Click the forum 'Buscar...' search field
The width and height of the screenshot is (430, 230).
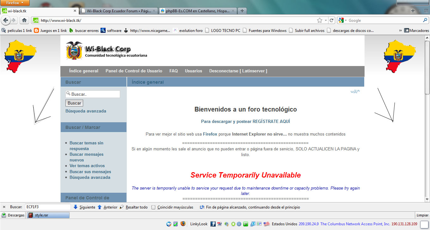pyautogui.click(x=93, y=94)
